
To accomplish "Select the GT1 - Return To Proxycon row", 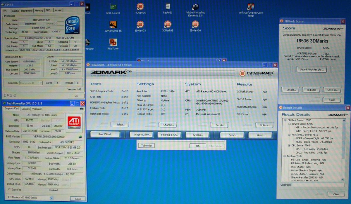I will [x=316, y=128].
